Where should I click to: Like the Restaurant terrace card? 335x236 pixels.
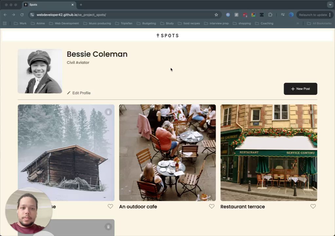point(313,206)
